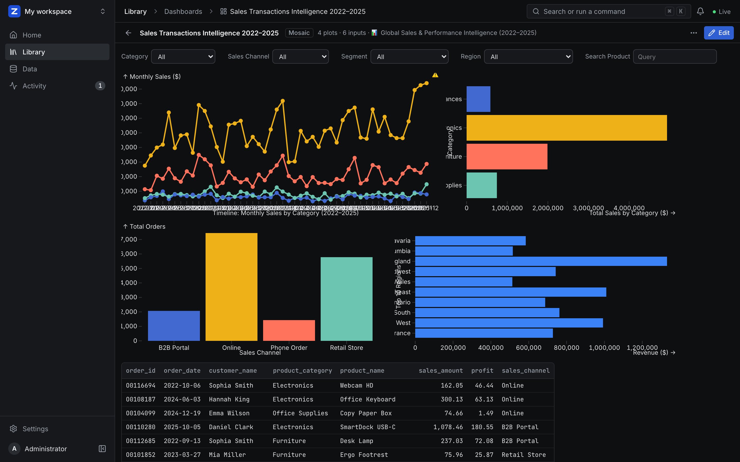Screen dimensions: 740x462
Task: Select order 00116694 cell
Action: click(x=141, y=385)
